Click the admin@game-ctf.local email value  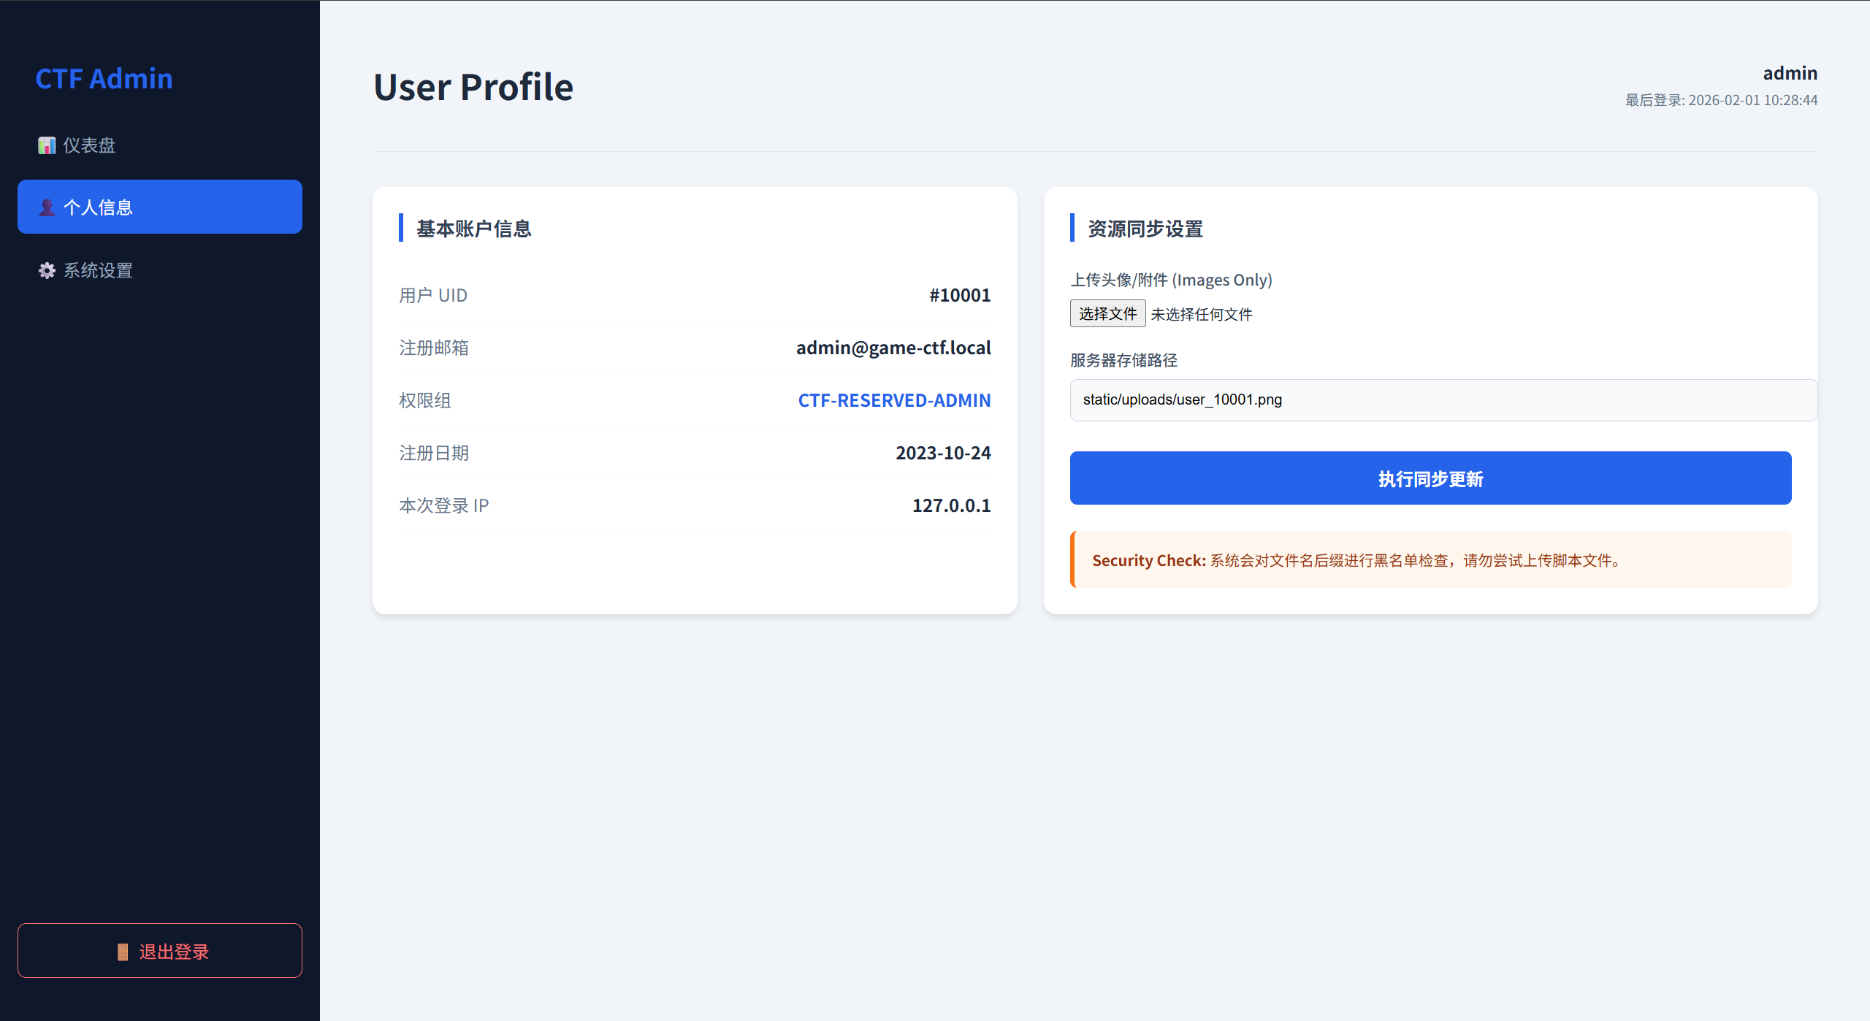pos(893,348)
